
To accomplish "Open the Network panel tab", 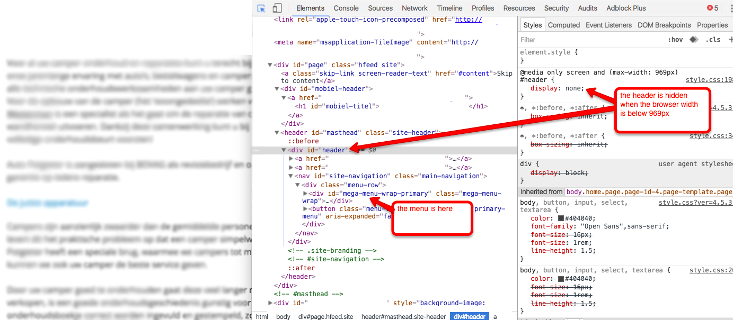I will 414,8.
